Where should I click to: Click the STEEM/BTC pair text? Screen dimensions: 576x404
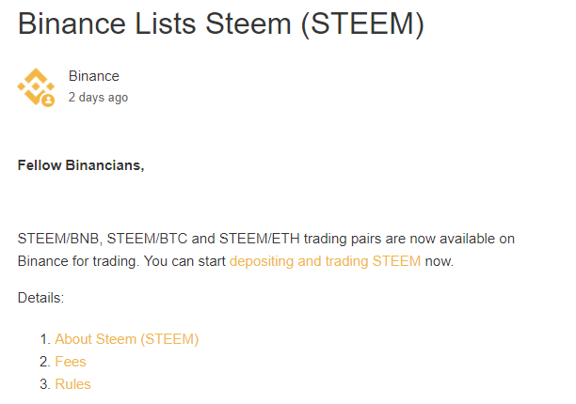[x=147, y=239]
